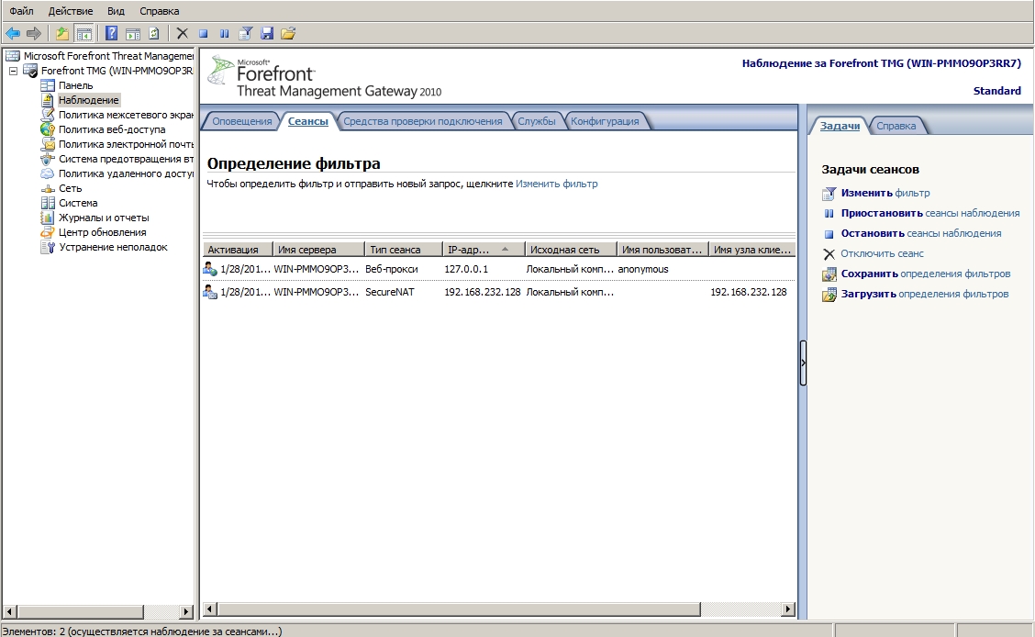
Task: Click the pause monitoring toolbar icon
Action: point(225,33)
